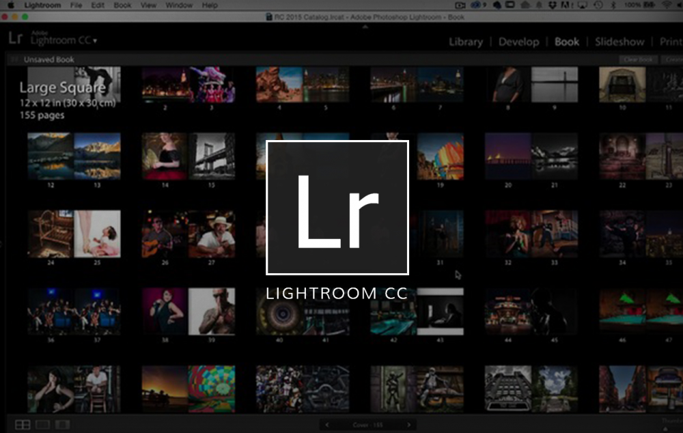The height and width of the screenshot is (433, 683).
Task: Select page 40 spiral pattern thumbnail
Action: coord(279,311)
